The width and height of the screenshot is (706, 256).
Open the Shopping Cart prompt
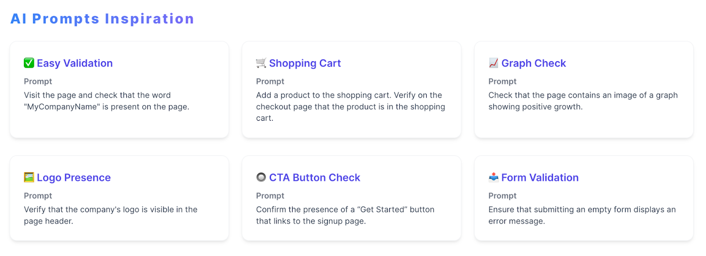click(x=305, y=63)
